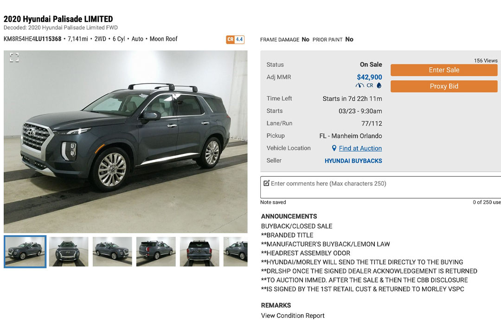The image size is (501, 334).
Task: View the rear-quarter thumbnail photo
Action: click(156, 251)
